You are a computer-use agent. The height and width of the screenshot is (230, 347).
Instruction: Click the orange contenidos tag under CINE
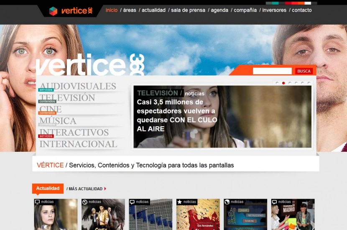[47, 113]
